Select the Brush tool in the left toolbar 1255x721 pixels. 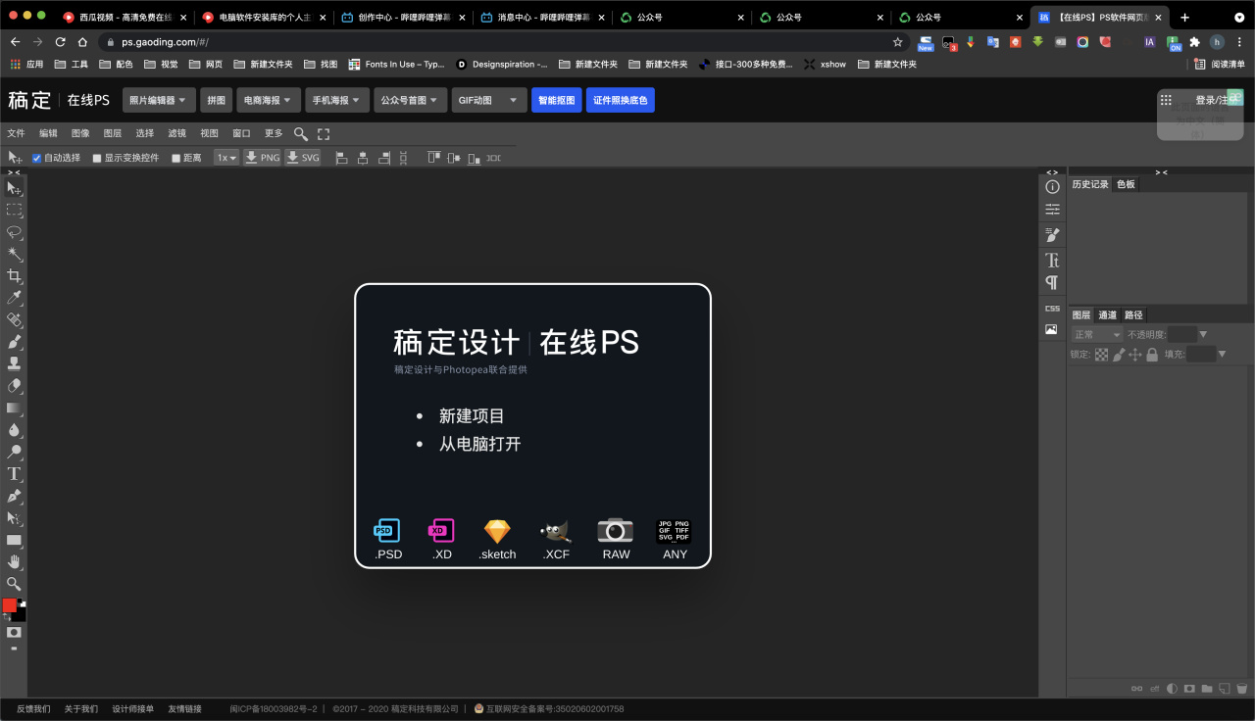(15, 342)
